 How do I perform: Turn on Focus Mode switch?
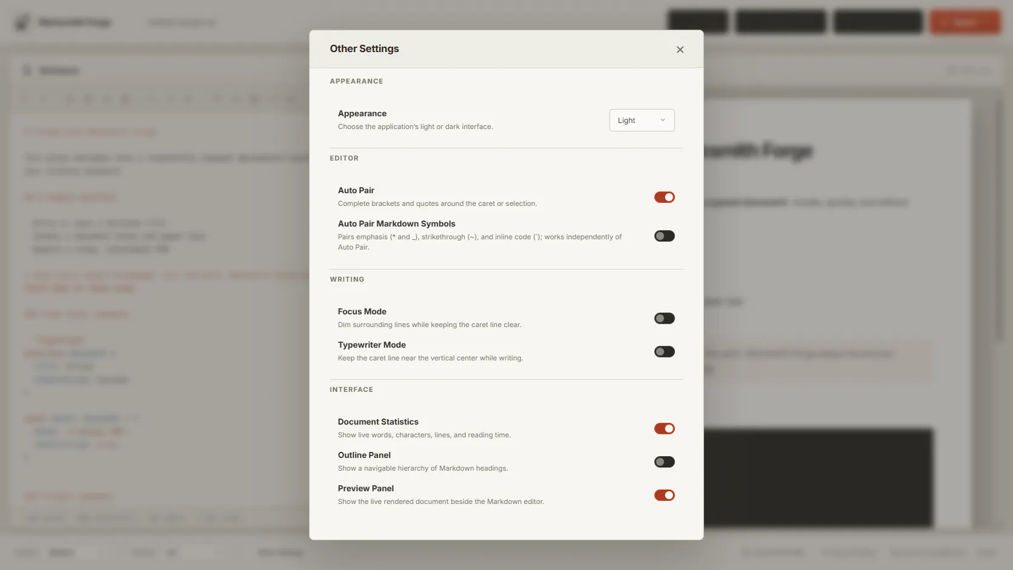point(664,319)
